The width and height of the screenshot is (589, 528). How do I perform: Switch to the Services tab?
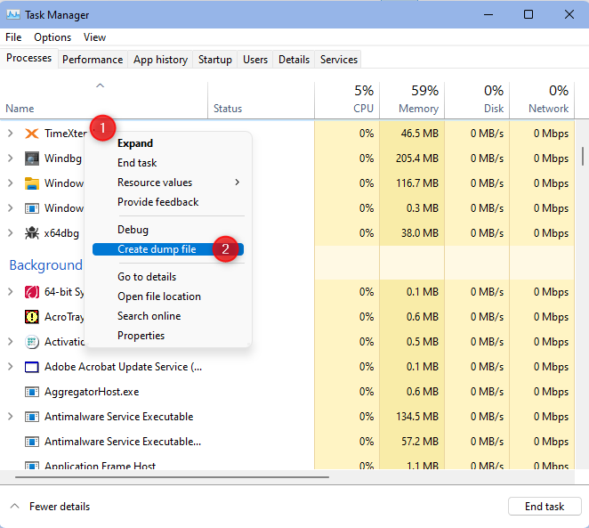coord(338,60)
